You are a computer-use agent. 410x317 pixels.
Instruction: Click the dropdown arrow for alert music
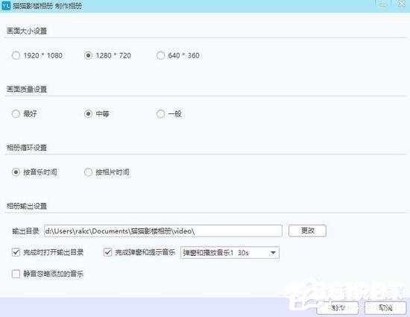[274, 253]
